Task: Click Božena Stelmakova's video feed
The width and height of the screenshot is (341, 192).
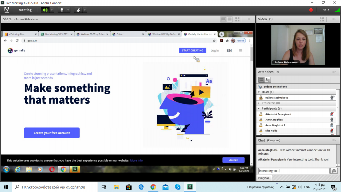Action: pyautogui.click(x=298, y=45)
